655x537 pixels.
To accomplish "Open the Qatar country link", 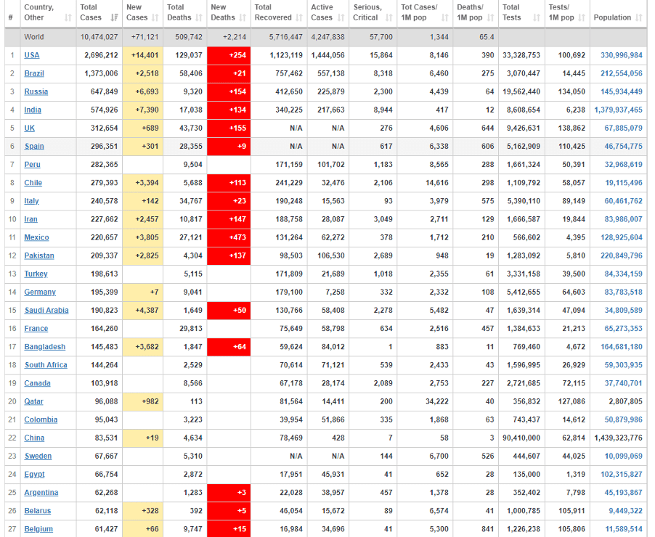I will click(x=34, y=402).
